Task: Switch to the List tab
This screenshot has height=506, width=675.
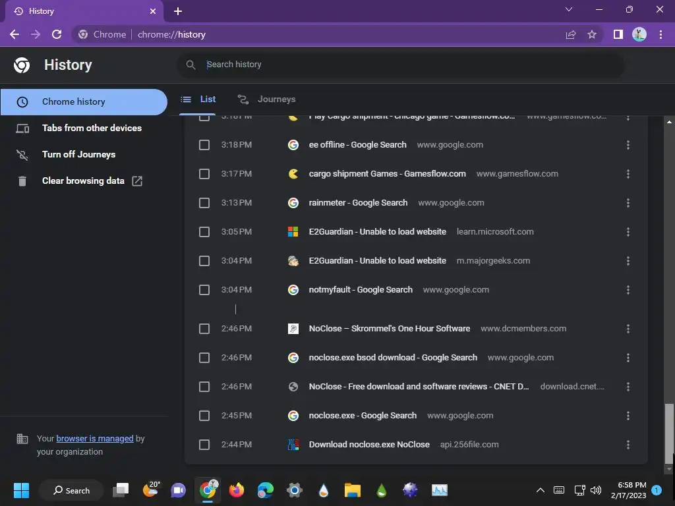Action: (198, 99)
